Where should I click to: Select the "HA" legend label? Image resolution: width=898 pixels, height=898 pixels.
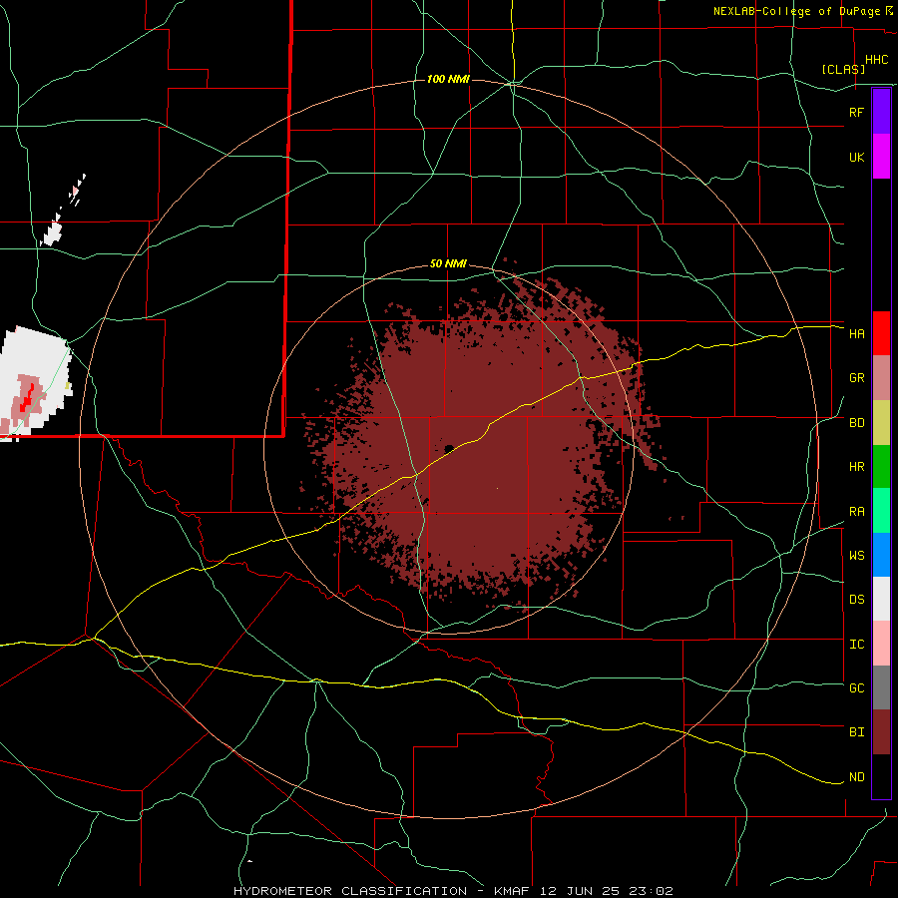856,334
